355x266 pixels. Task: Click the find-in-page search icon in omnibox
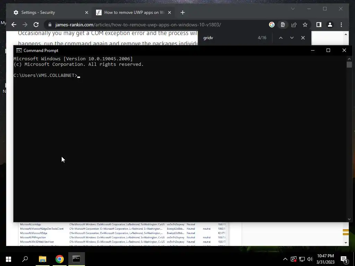tap(283, 25)
